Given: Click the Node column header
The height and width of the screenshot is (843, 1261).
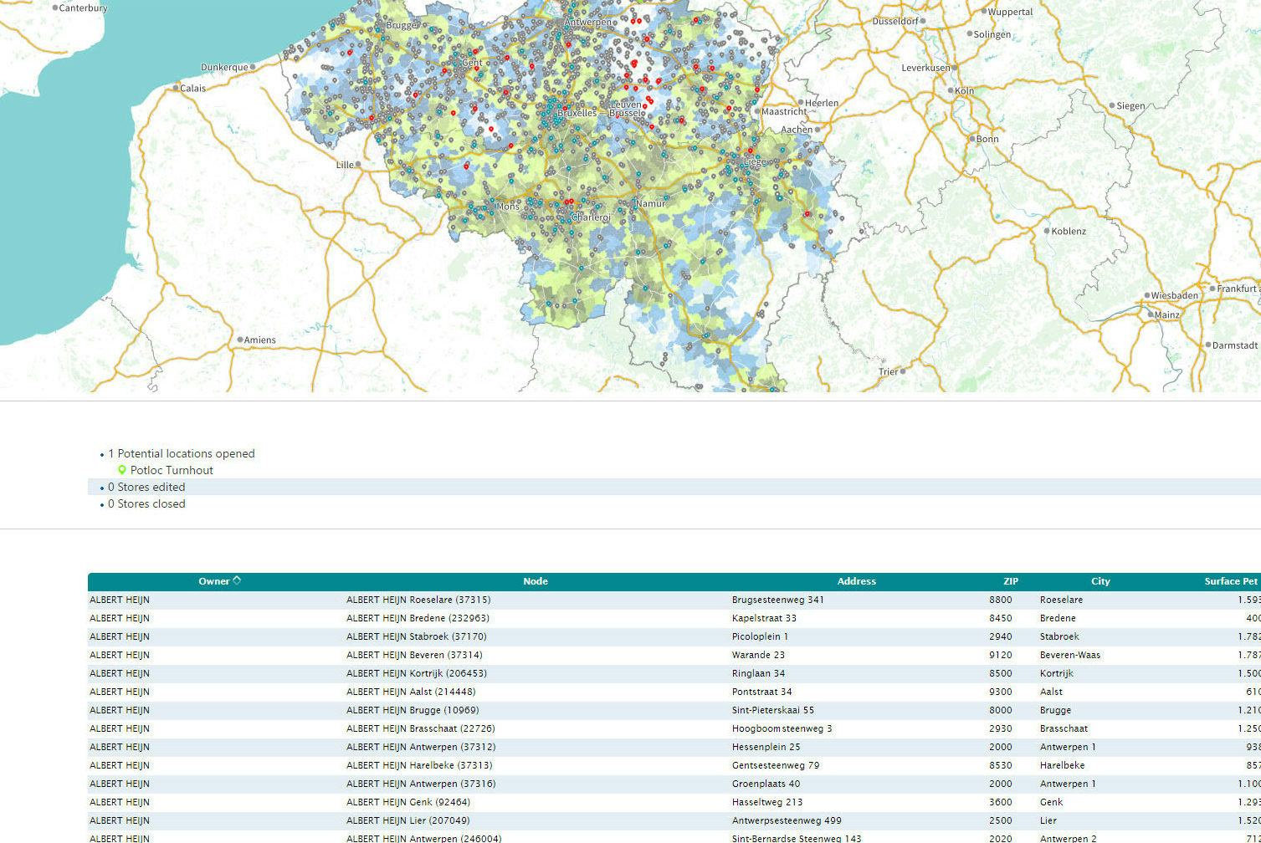Looking at the screenshot, I should [535, 580].
